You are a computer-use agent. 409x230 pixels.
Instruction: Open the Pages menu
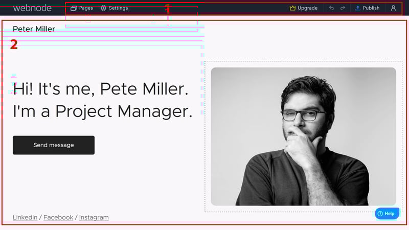click(x=82, y=8)
